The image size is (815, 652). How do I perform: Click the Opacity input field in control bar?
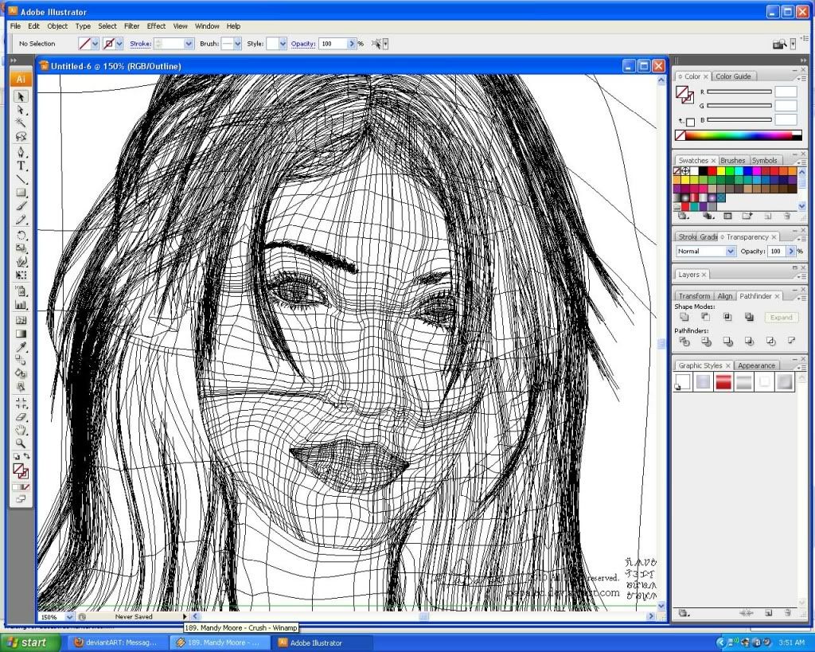(x=333, y=44)
